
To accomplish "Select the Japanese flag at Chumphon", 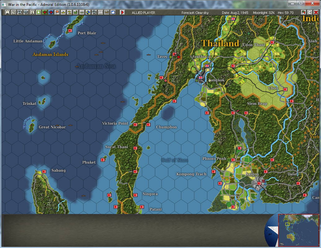I will [148, 124].
